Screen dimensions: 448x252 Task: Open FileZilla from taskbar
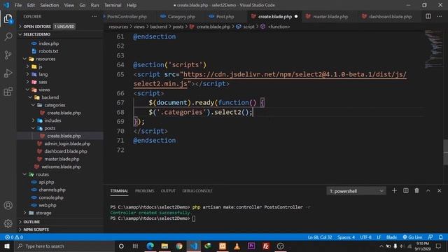tap(266, 246)
